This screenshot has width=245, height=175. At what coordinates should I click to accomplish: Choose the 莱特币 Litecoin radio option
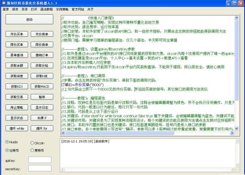click(32, 150)
